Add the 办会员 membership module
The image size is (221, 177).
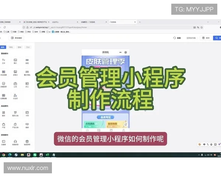[x=15, y=97]
